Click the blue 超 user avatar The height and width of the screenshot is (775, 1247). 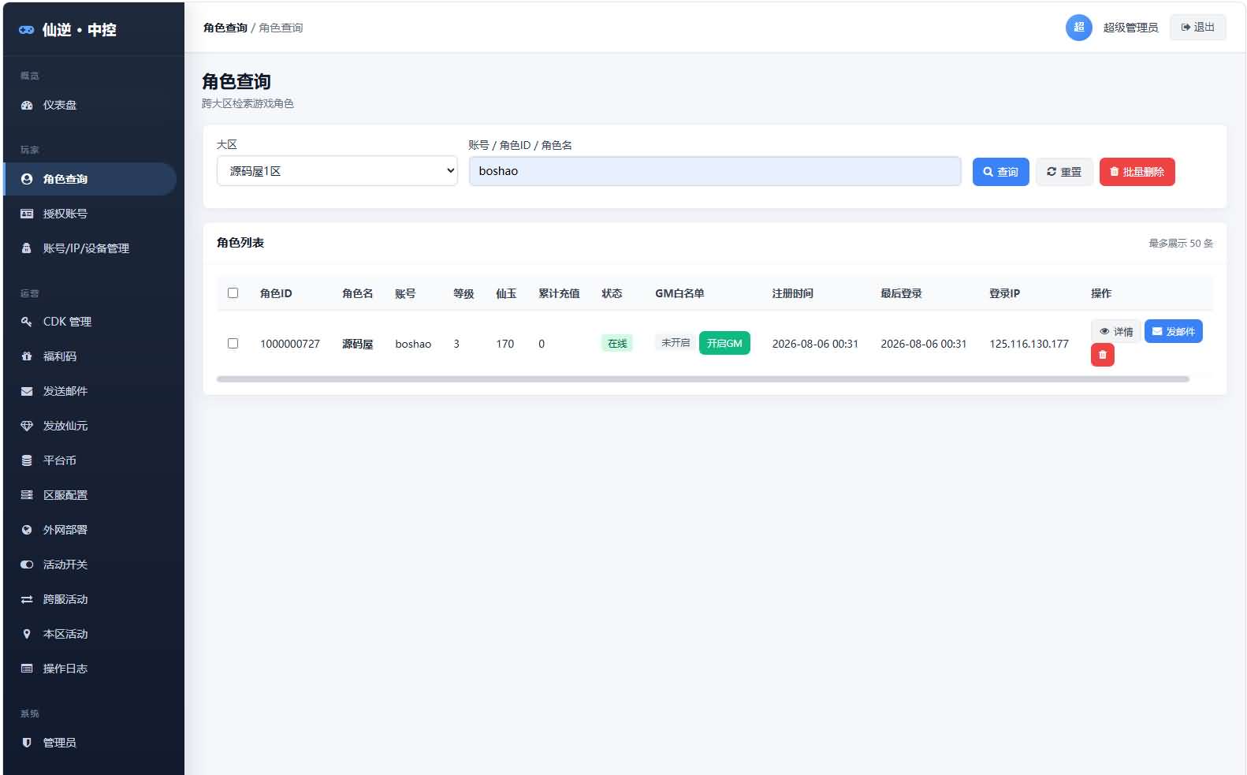pos(1078,28)
